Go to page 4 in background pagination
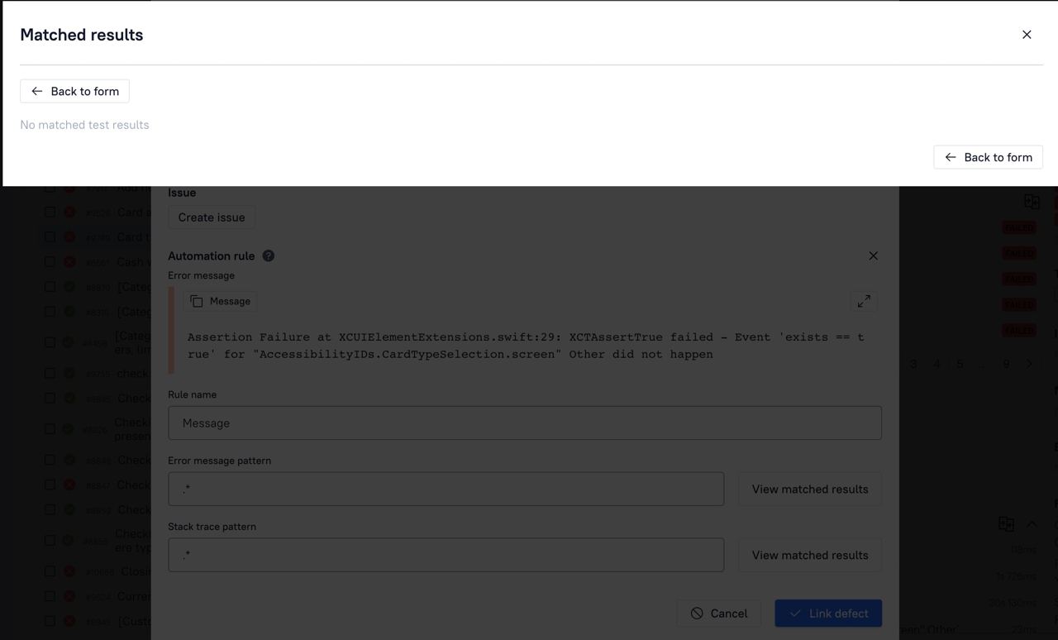 click(936, 364)
